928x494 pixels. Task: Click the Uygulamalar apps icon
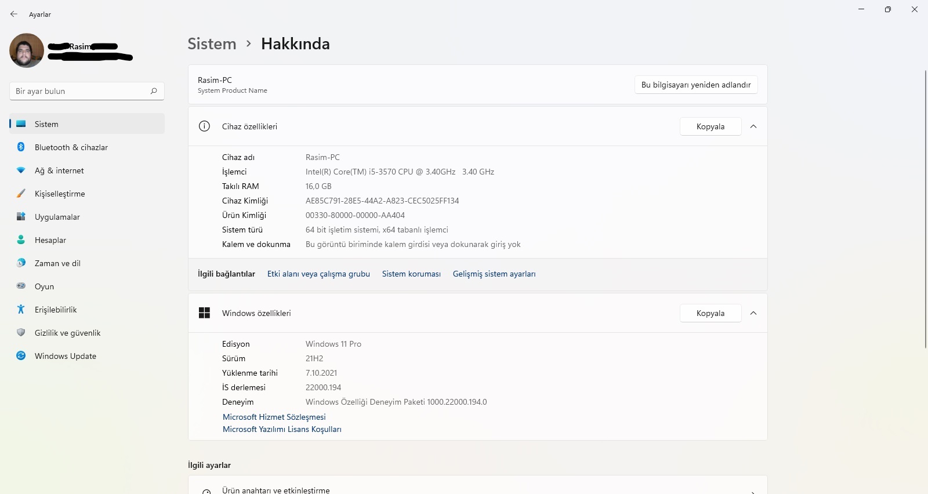pos(21,217)
